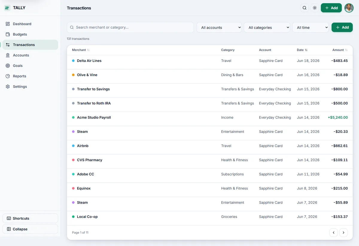Click the Adobe CC teal category dot
Viewport: 359px width, 246px height.
73,174
